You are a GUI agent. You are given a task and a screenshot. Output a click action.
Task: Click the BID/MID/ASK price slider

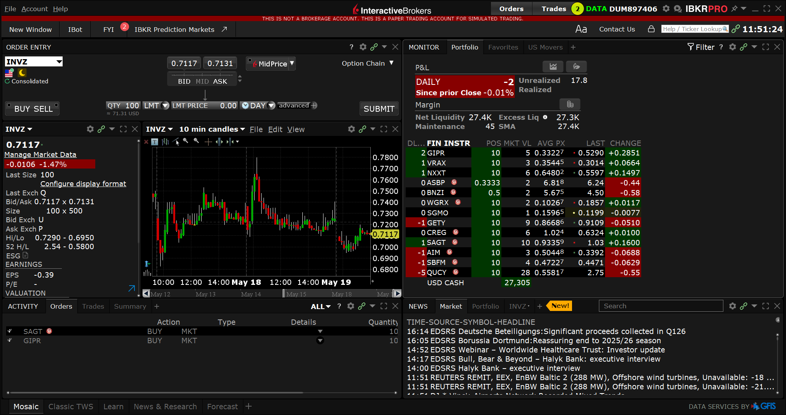click(x=202, y=79)
